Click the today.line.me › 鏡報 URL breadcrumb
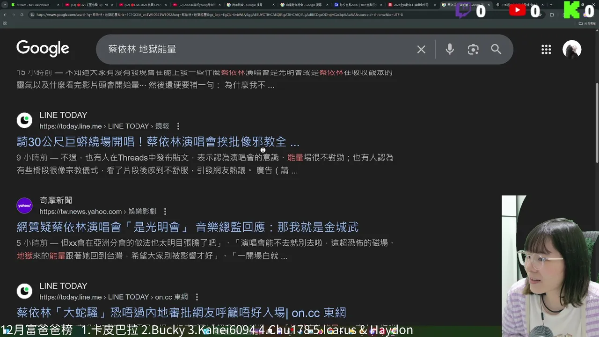Viewport: 599px width, 337px height. pyautogui.click(x=104, y=126)
